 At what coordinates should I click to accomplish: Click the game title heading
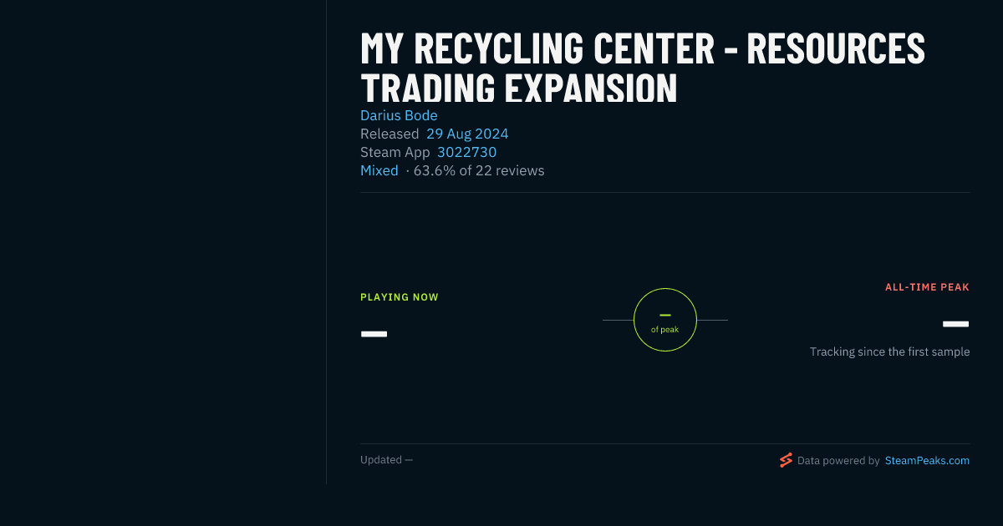click(643, 68)
